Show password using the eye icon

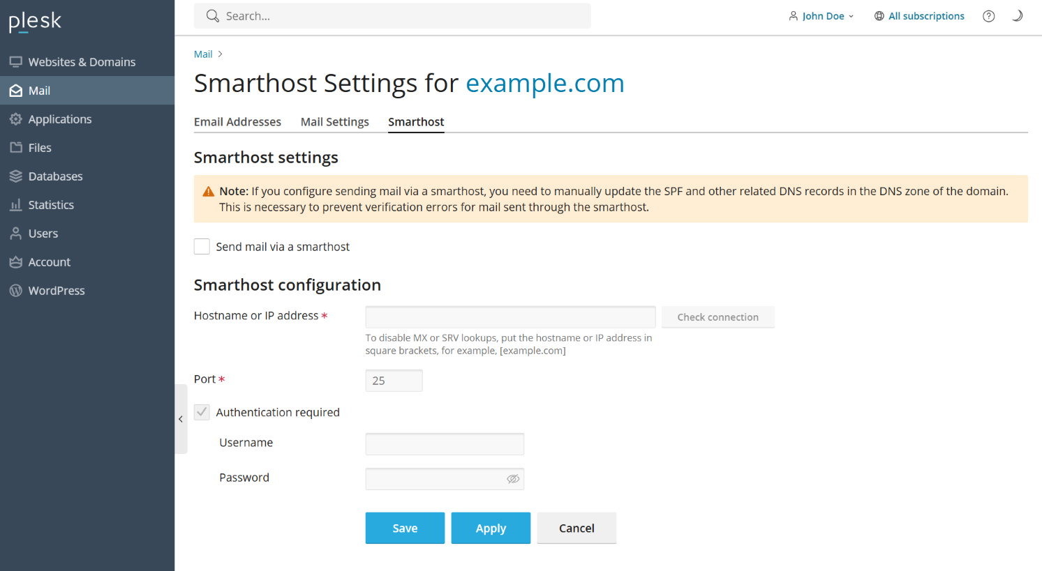tap(513, 479)
